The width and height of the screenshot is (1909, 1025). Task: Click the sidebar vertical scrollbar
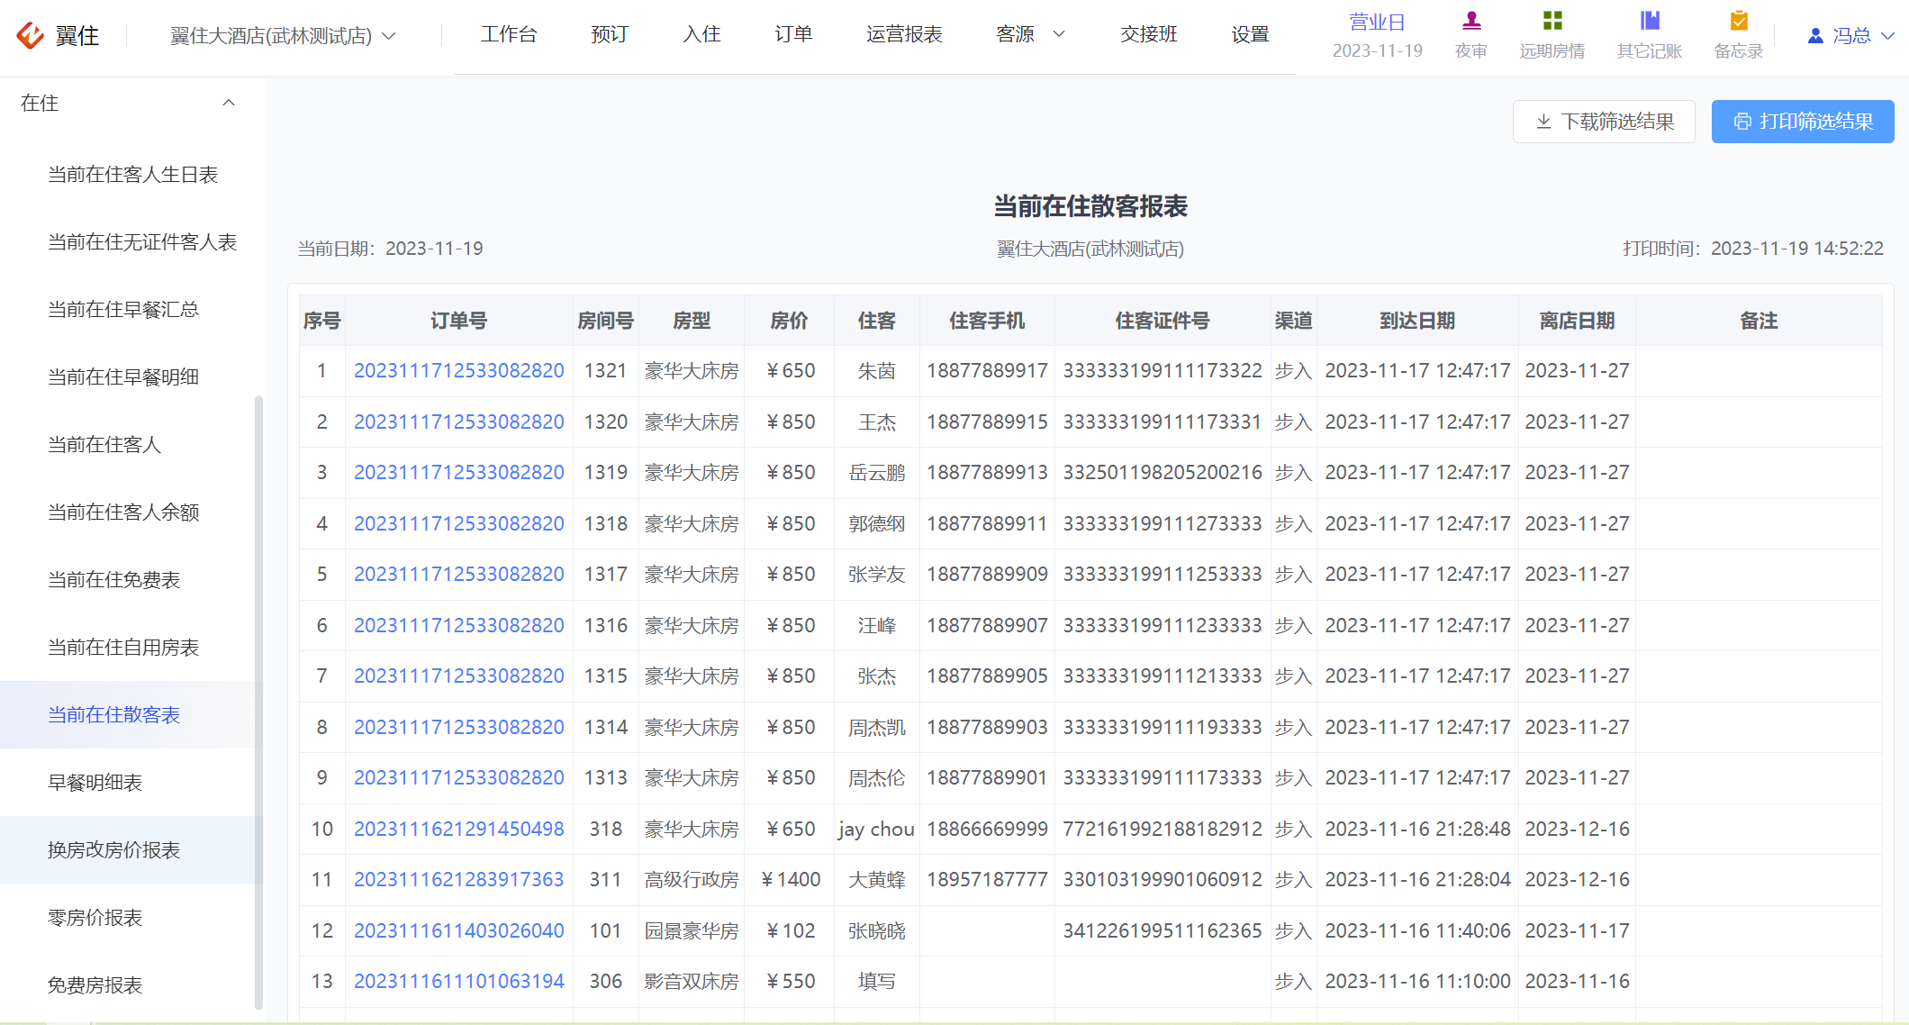(x=259, y=703)
